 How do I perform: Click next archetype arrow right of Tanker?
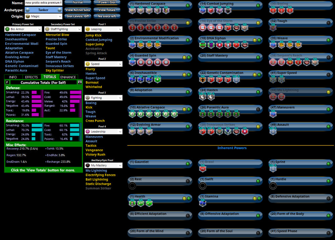(x=60, y=10)
